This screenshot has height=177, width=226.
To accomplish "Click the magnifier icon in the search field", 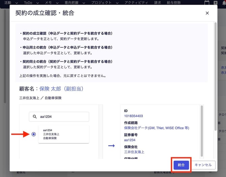I will click(35, 117).
